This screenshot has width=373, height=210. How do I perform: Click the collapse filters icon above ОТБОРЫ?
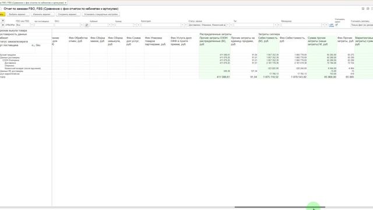tap(3, 21)
